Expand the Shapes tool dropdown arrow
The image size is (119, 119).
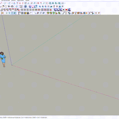(x=12, y=3)
